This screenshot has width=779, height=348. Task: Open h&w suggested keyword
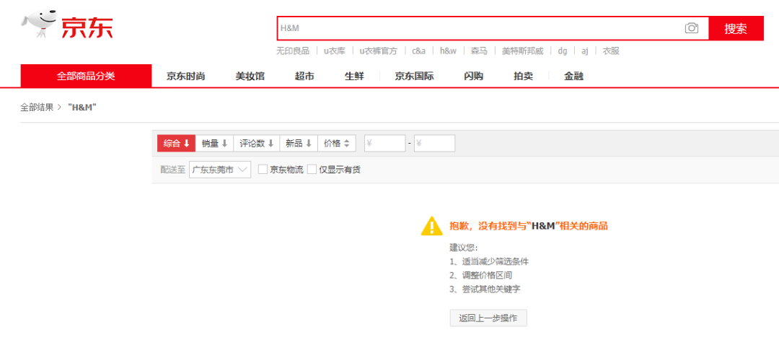pos(448,51)
